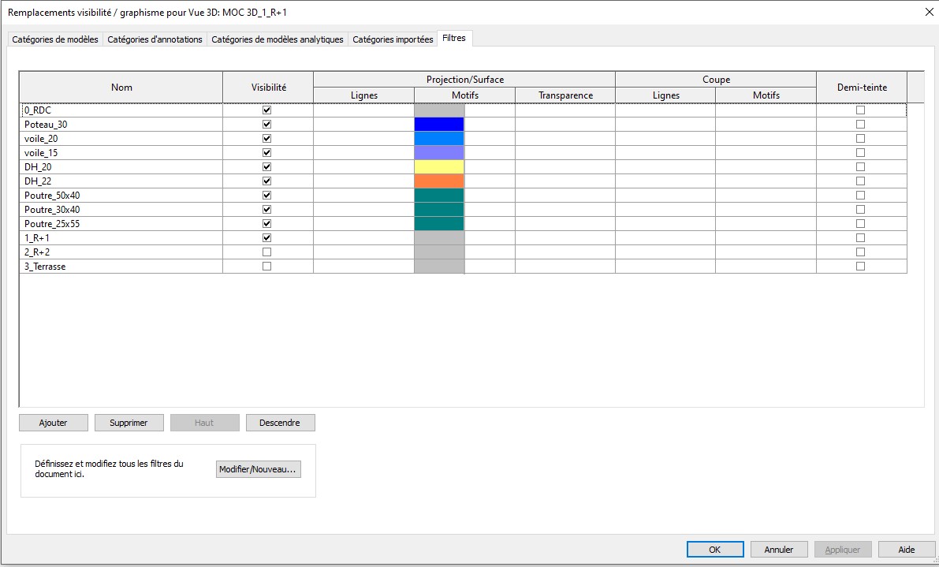The width and height of the screenshot is (939, 567).
Task: Go to Catégories importées tab
Action: pyautogui.click(x=393, y=39)
